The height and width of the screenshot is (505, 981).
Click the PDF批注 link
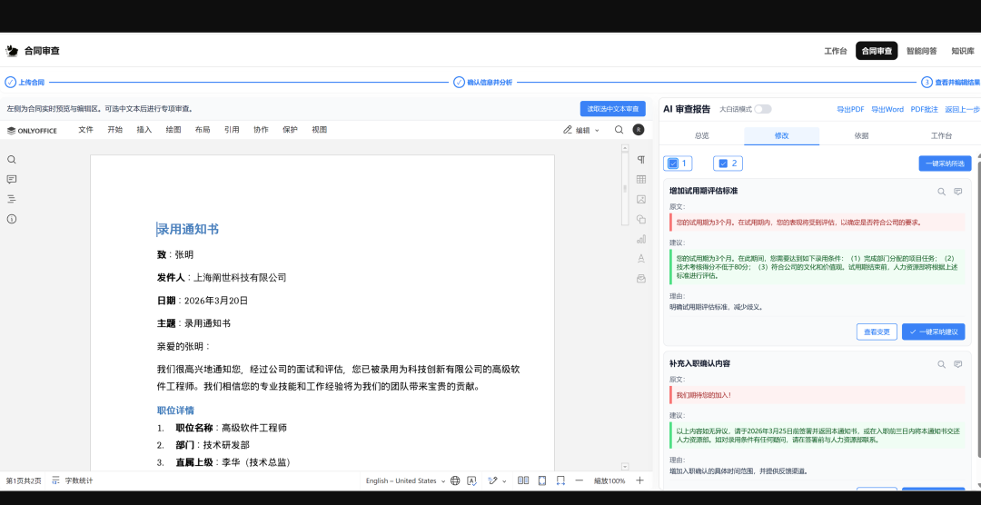coord(924,109)
